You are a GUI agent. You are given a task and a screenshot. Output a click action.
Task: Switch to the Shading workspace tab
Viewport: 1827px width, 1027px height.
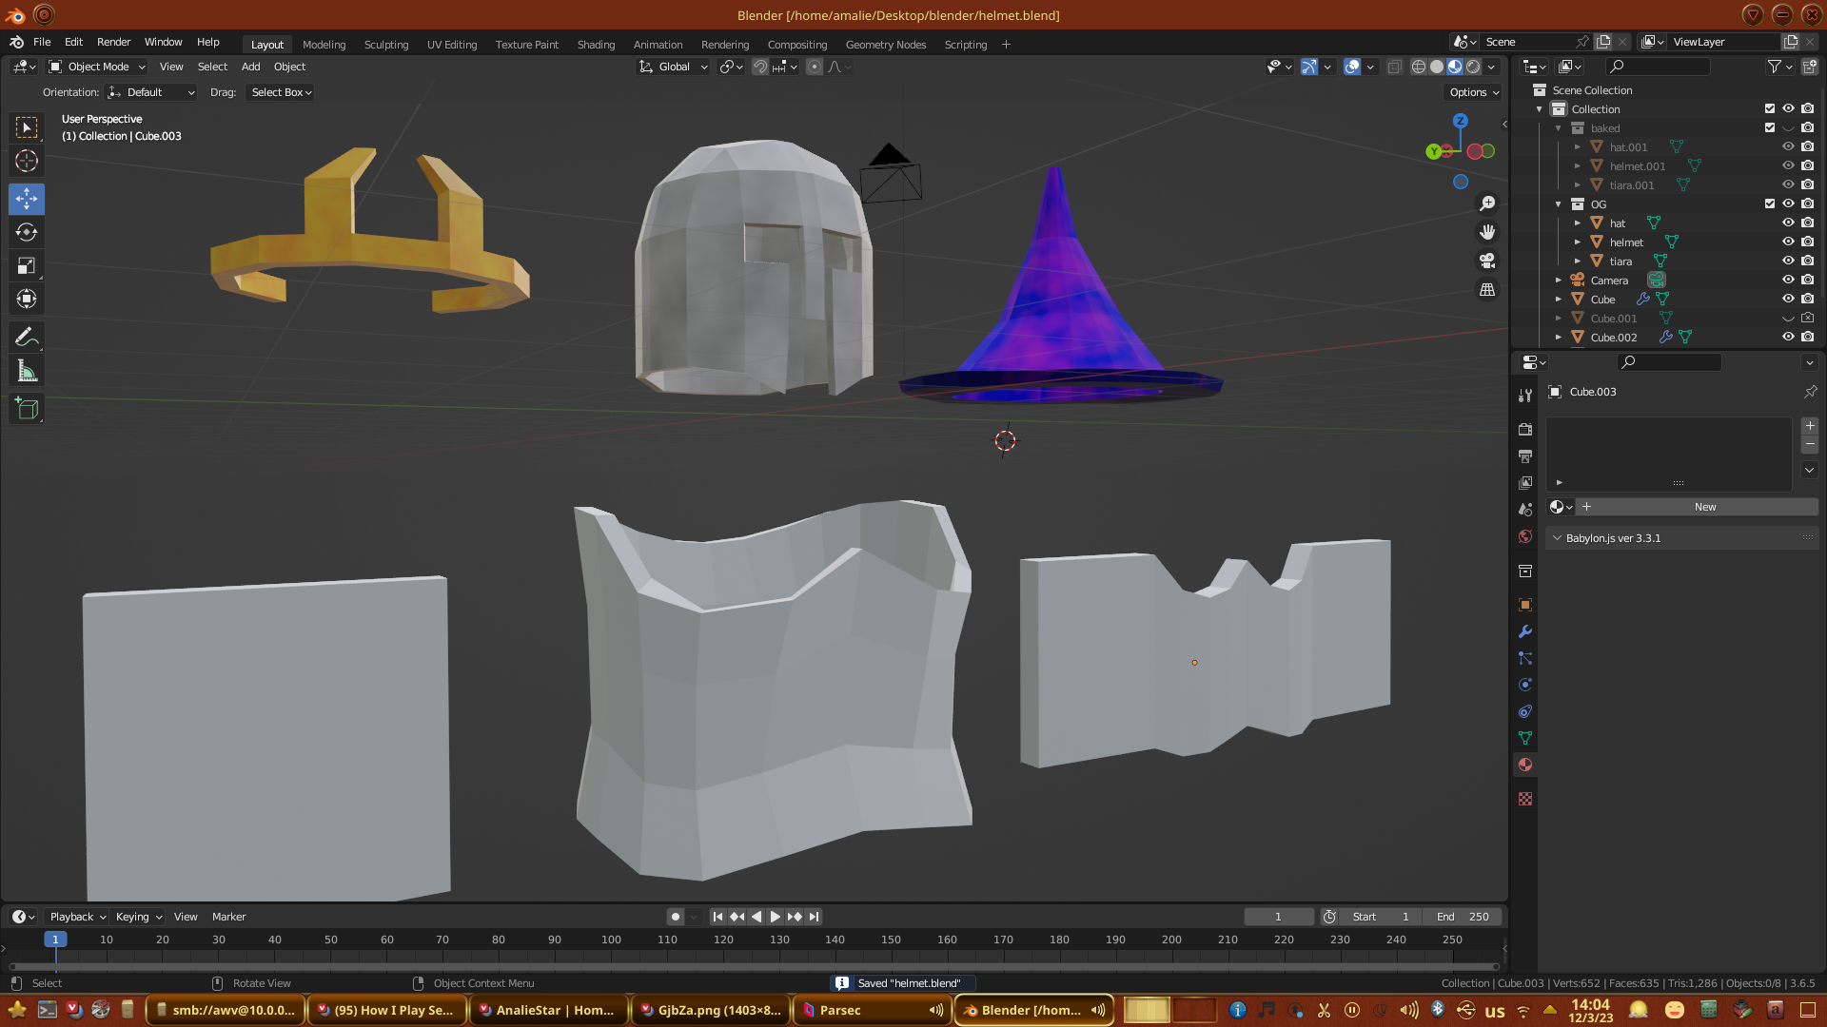(596, 45)
